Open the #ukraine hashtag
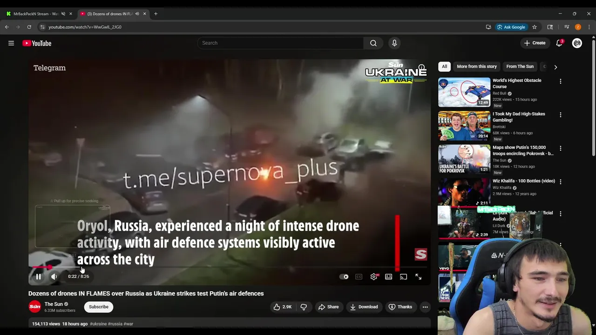596x335 pixels. 98,324
